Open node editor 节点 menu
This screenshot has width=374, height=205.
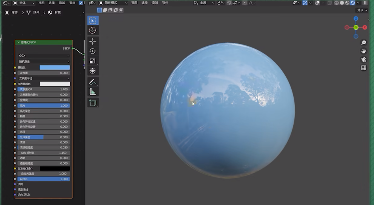(72, 3)
